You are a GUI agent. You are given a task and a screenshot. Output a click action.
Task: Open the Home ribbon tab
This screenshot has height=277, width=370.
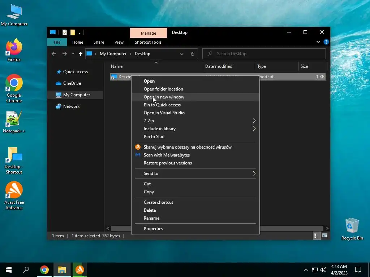tap(78, 42)
